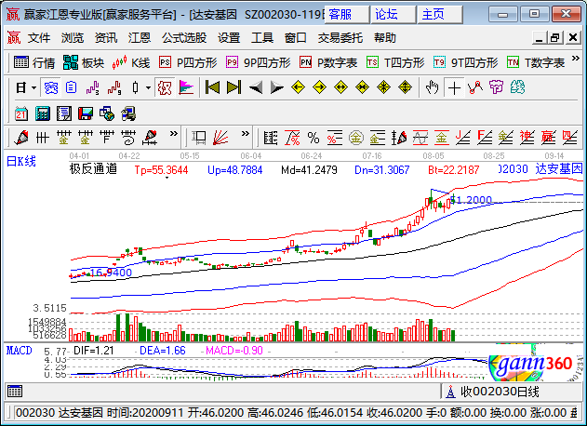Click the circled 金 icon

[356, 138]
